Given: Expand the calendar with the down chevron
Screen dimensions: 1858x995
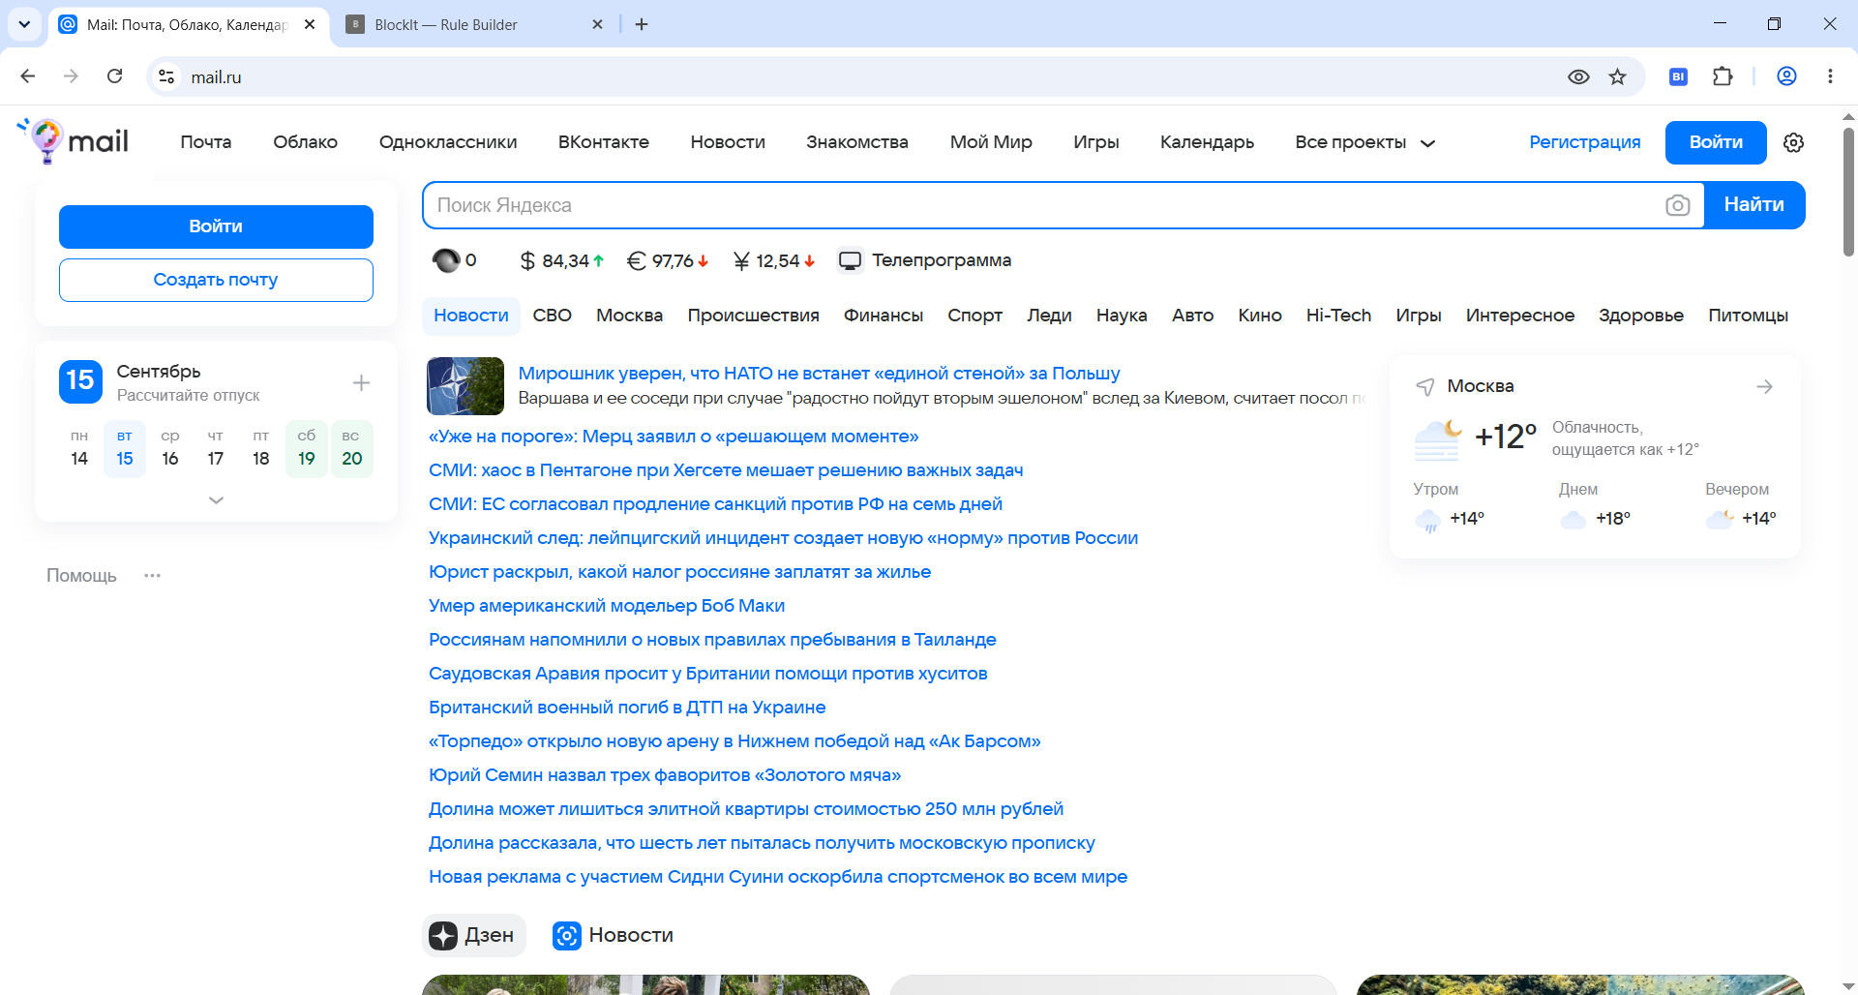Looking at the screenshot, I should click(216, 500).
